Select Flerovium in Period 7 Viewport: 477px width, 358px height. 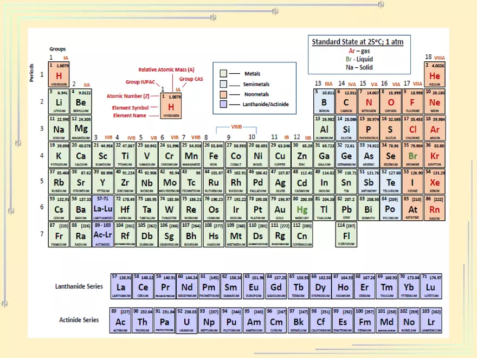pyautogui.click(x=346, y=235)
